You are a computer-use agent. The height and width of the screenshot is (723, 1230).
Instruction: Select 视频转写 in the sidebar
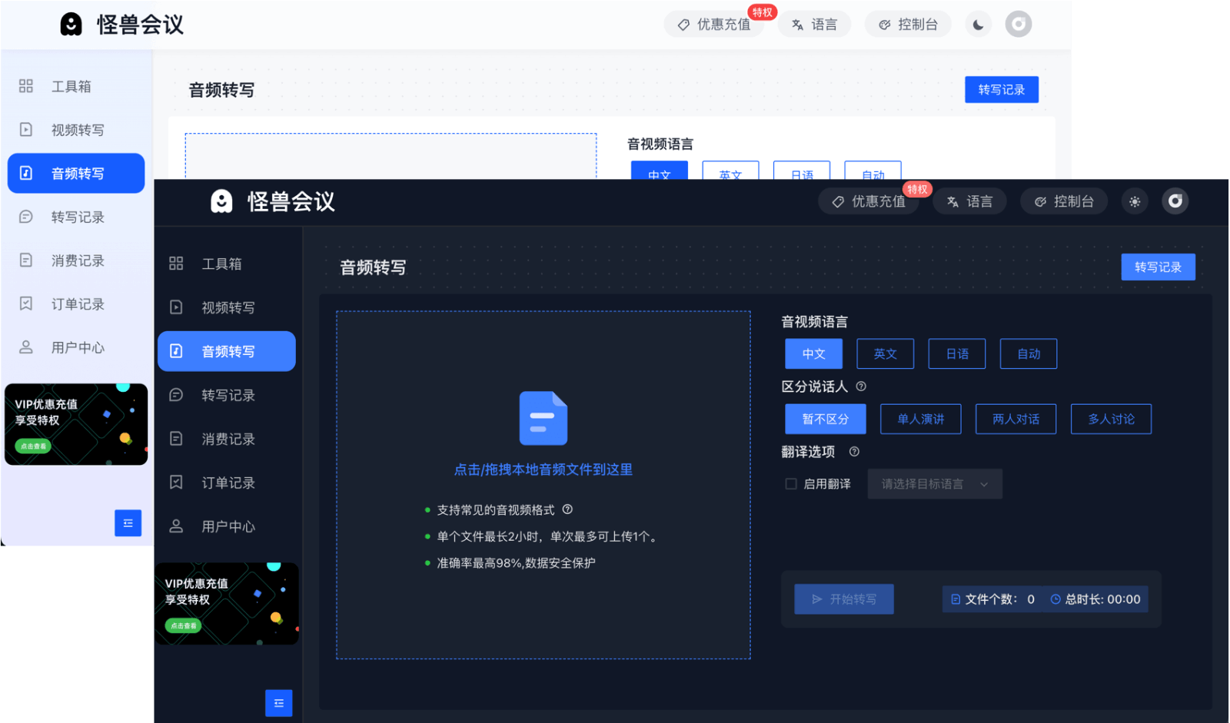click(227, 307)
